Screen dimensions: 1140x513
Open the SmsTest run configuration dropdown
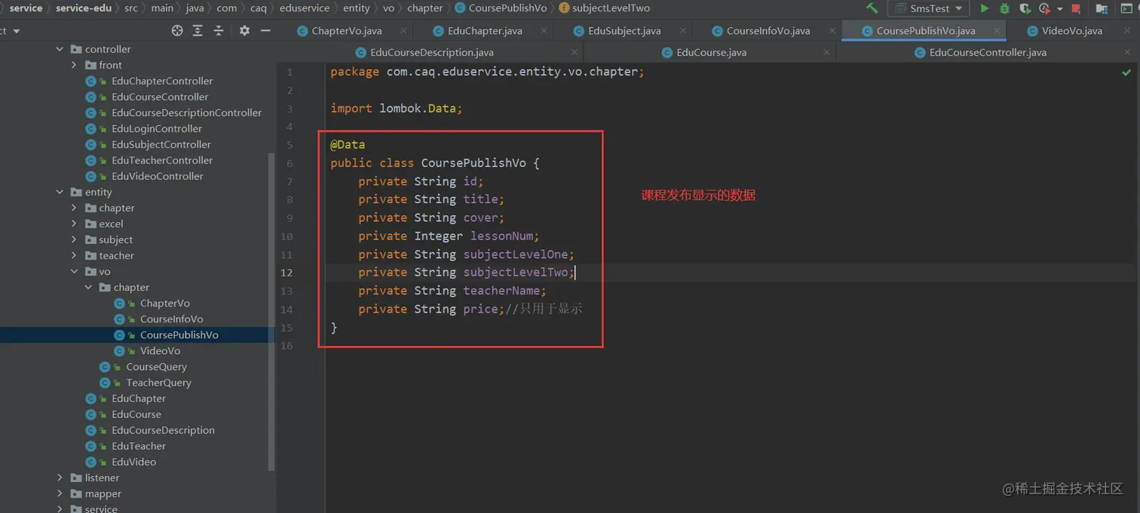coord(929,8)
